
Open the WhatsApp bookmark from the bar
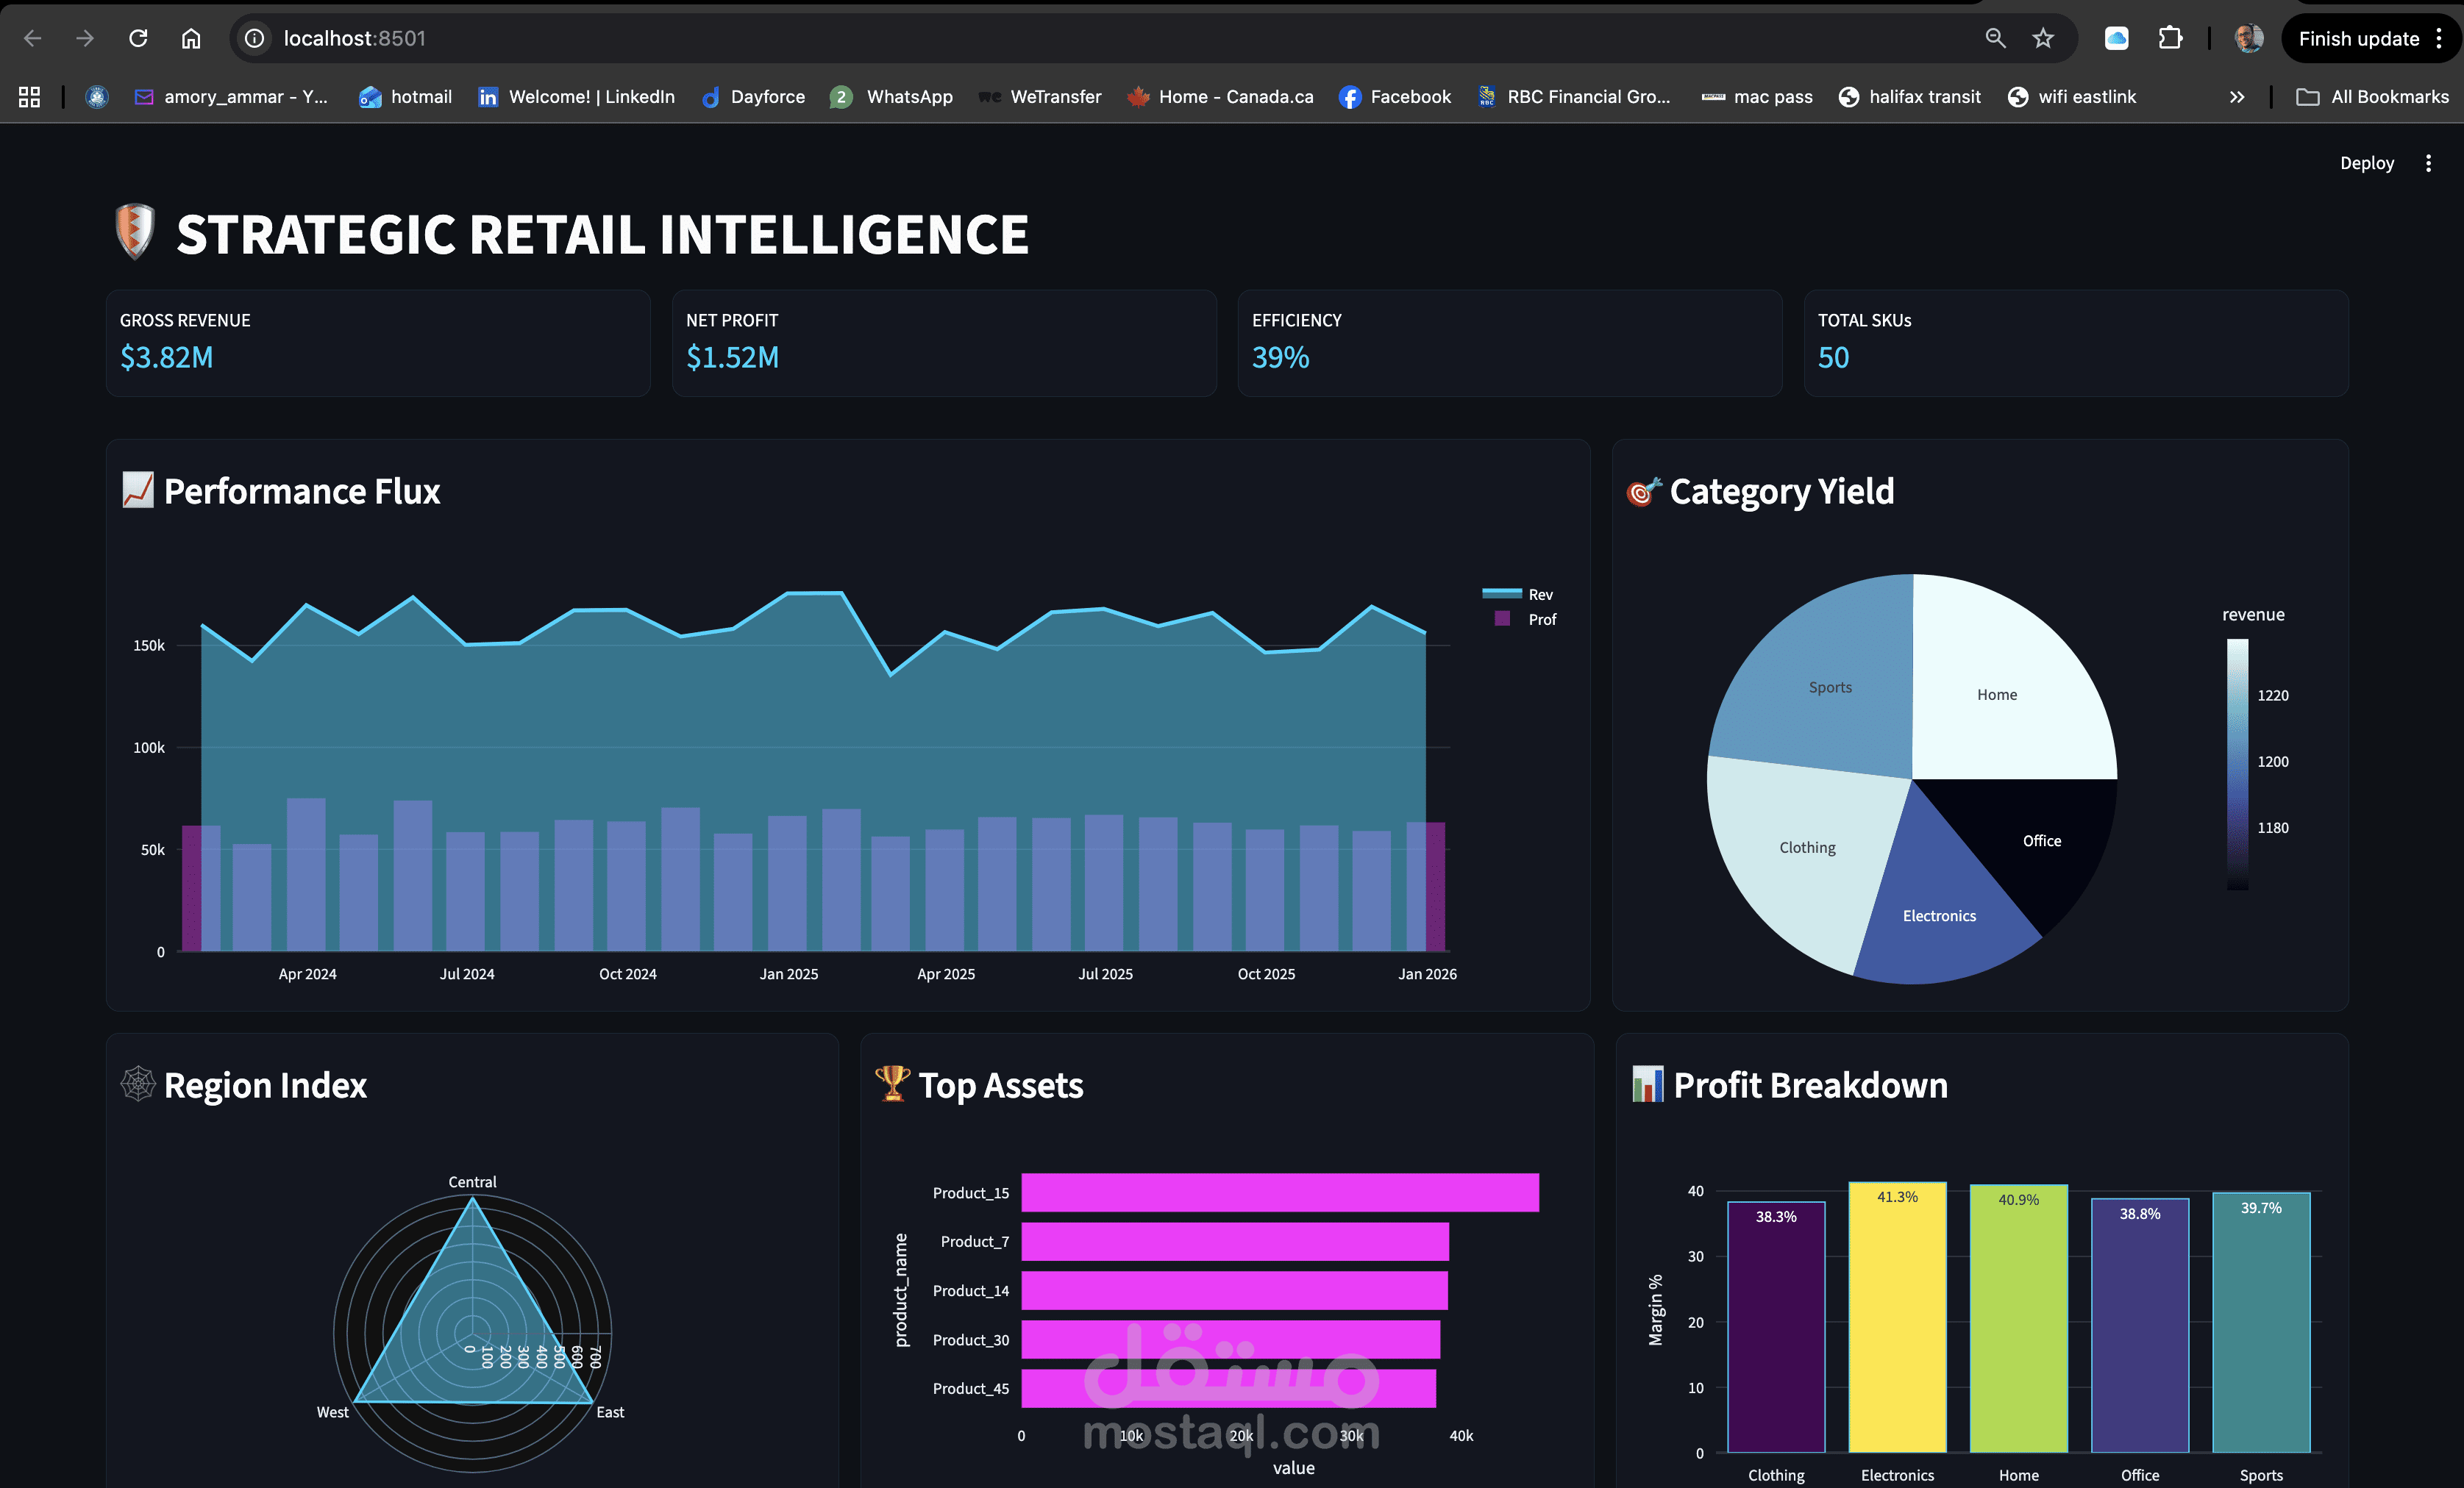click(x=891, y=96)
